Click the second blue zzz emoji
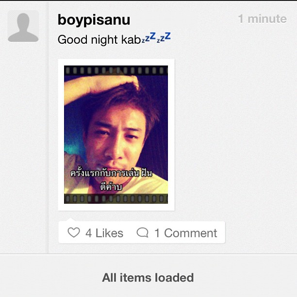 coord(164,37)
